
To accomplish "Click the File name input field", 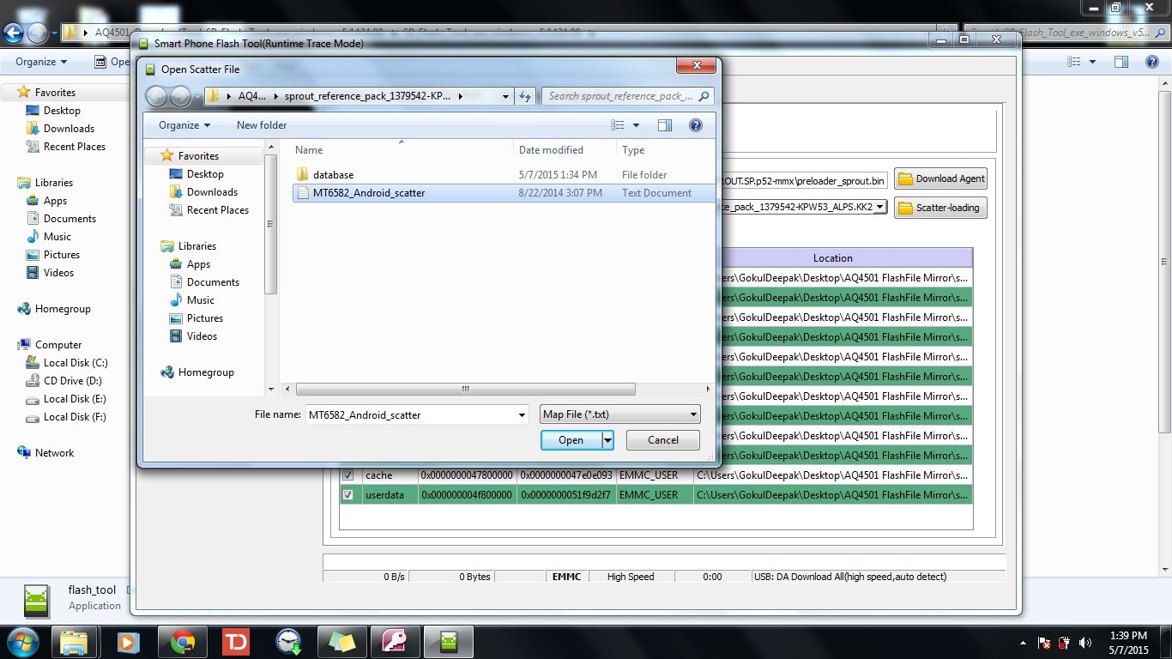I will pos(411,415).
